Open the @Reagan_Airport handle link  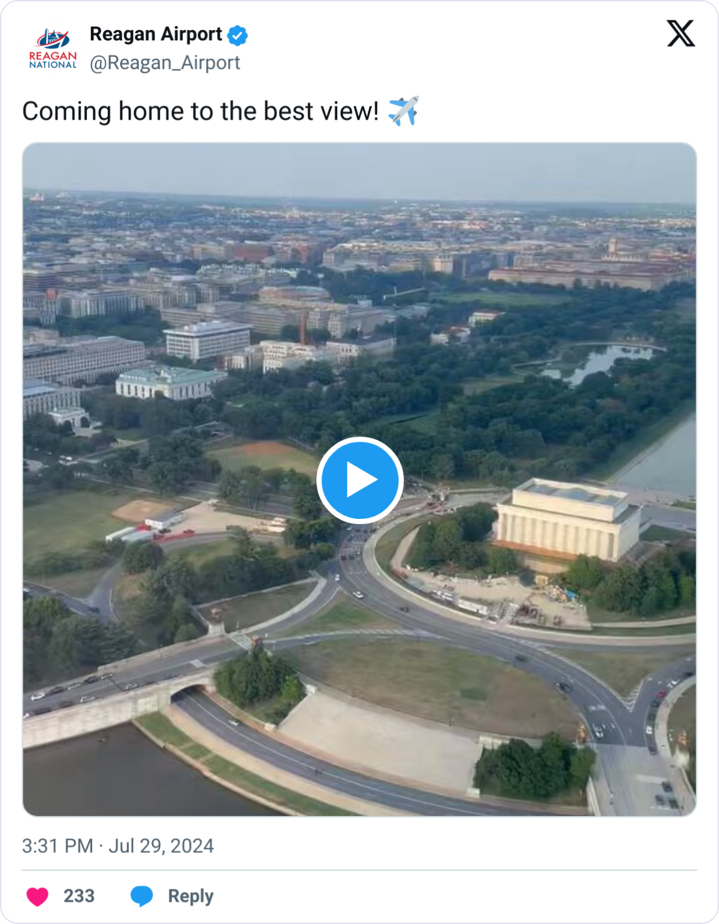(165, 63)
